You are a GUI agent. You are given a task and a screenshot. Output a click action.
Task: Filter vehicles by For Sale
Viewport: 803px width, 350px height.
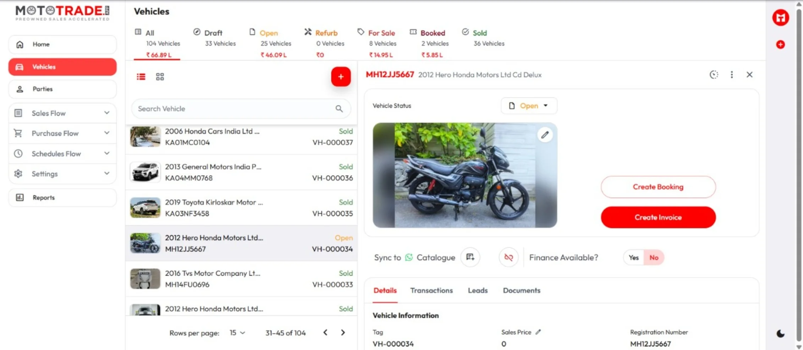[377, 43]
